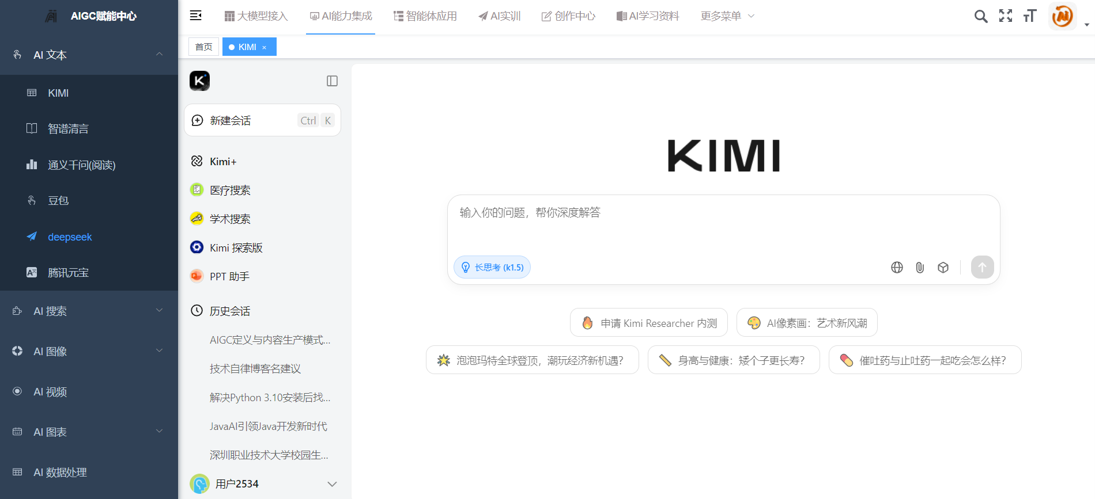Expand the AI 图像 menu section
The image size is (1095, 499).
(89, 351)
